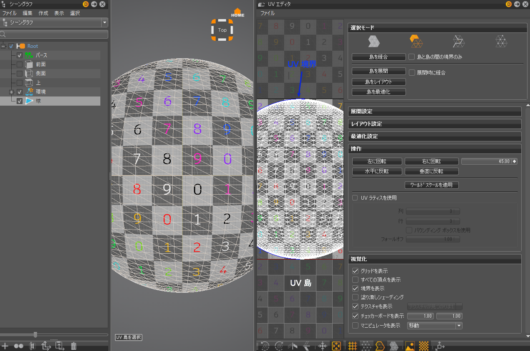Expand the 環境 tree node
The image size is (530, 351).
click(x=12, y=92)
